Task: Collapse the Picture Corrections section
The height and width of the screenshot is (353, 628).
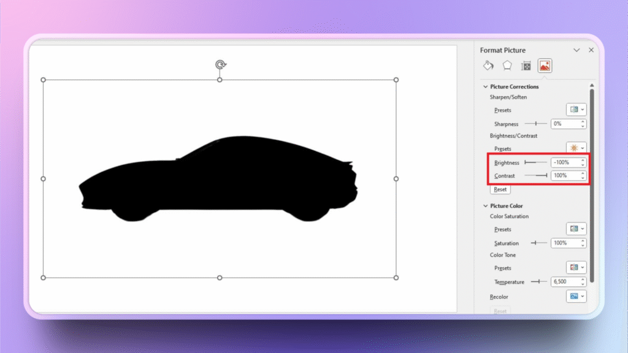Action: pyautogui.click(x=486, y=87)
